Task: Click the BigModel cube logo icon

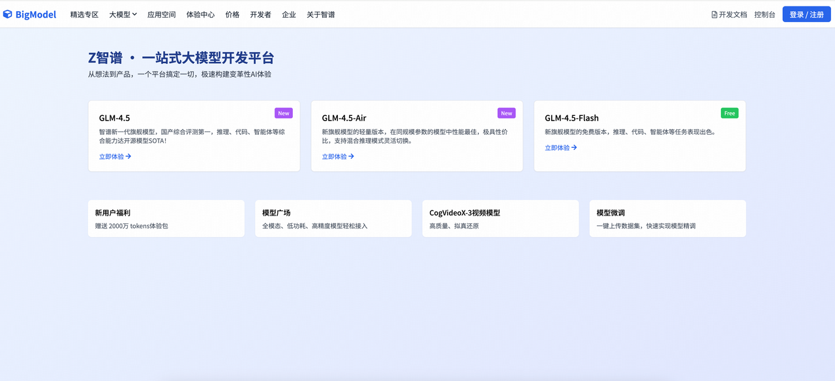Action: pos(8,14)
